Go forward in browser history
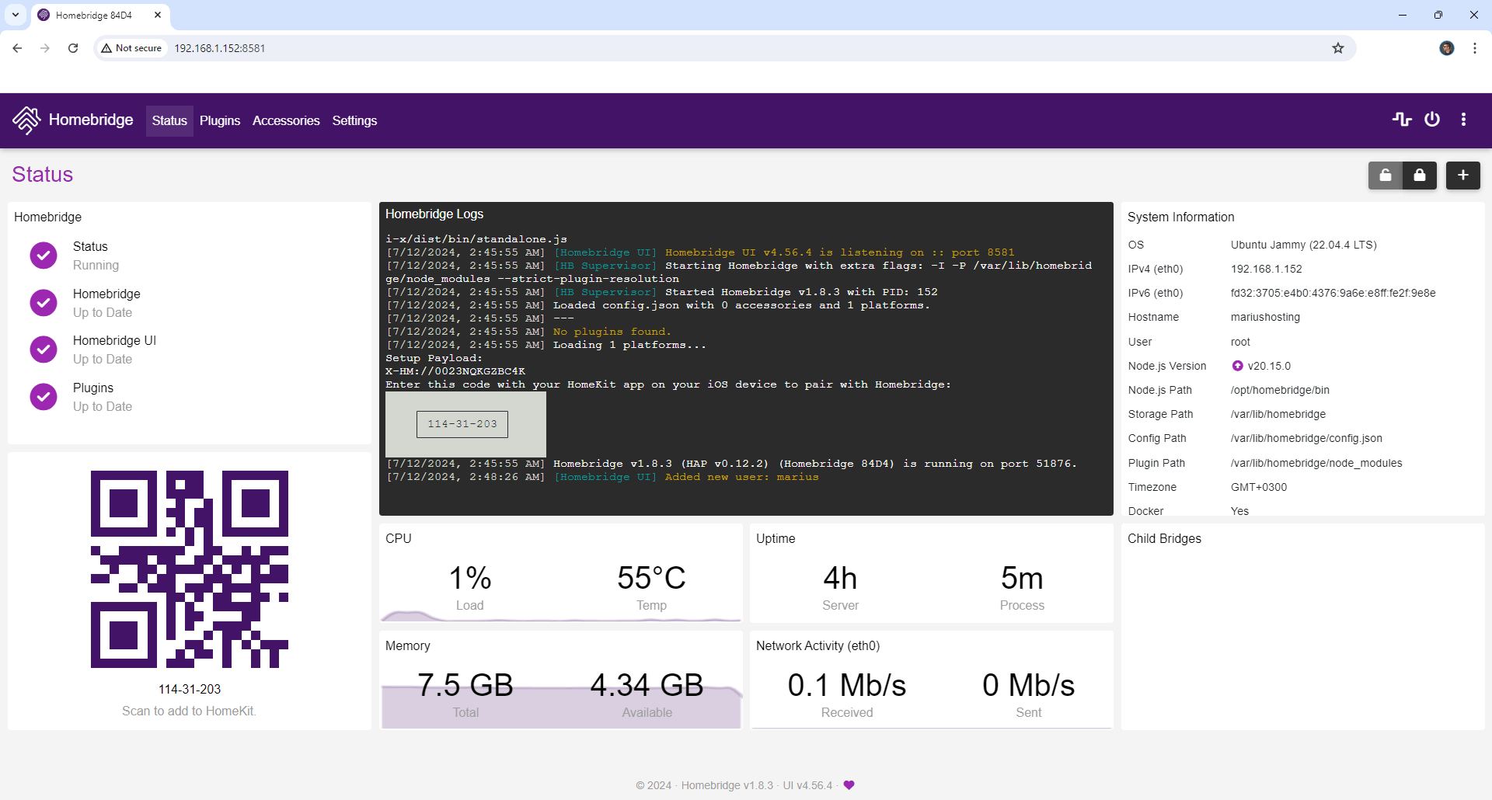The image size is (1492, 800). pos(45,48)
